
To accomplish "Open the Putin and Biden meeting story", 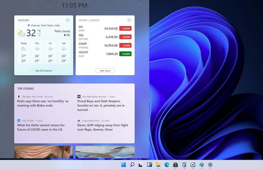I will point(43,103).
